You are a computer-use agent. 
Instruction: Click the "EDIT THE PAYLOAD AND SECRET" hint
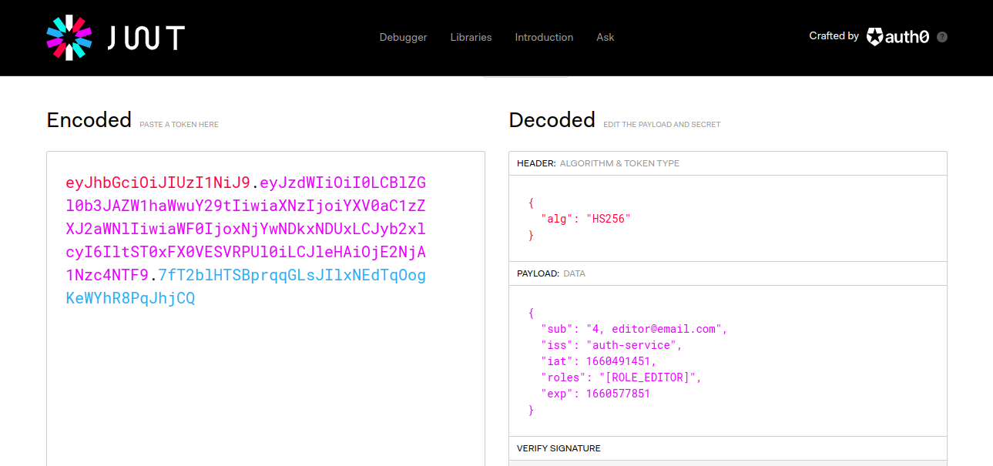(x=662, y=124)
